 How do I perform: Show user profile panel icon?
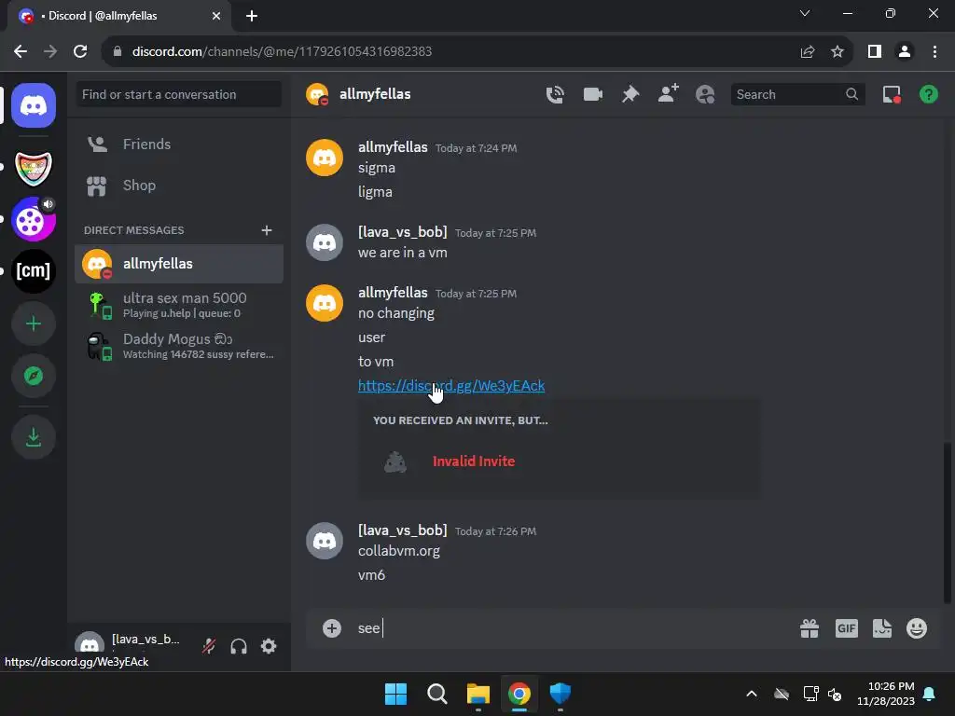(705, 94)
